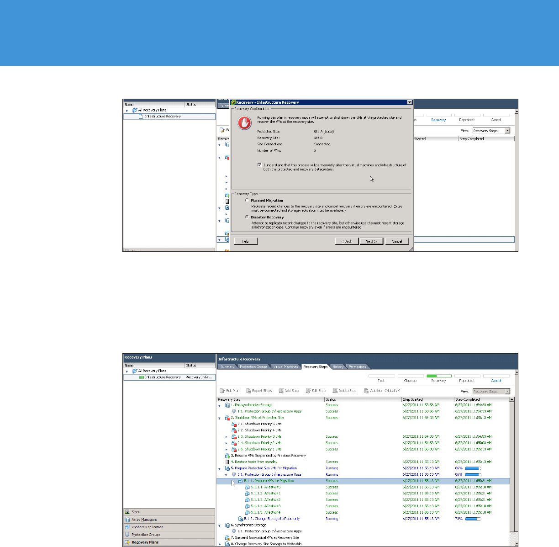Open Sites from the lower sidebar
559x547 pixels.
click(x=169, y=512)
